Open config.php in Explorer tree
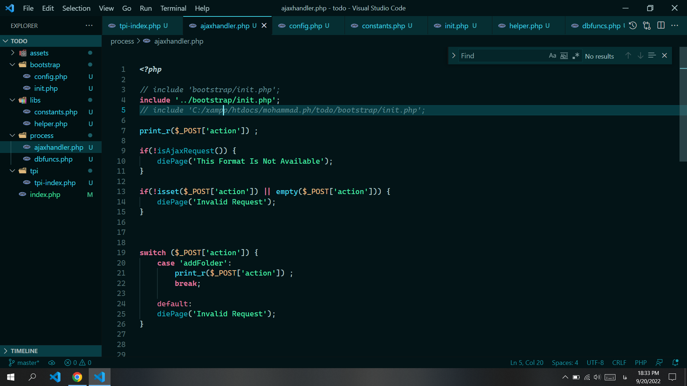This screenshot has height=386, width=687. tap(51, 76)
